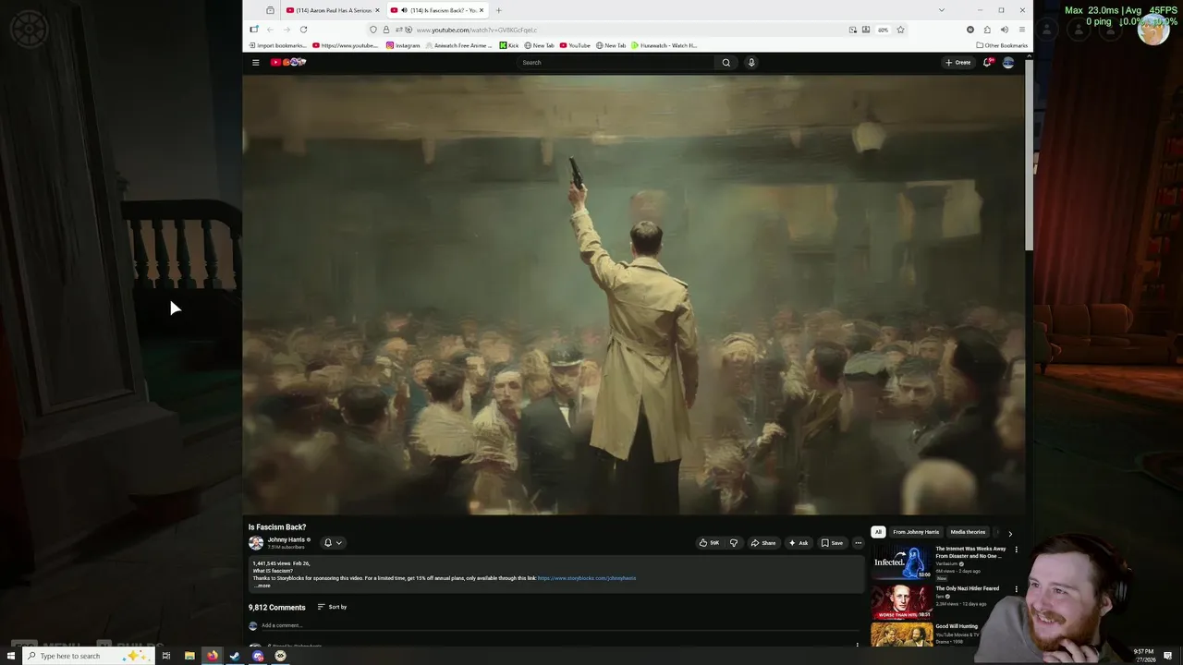Image resolution: width=1183 pixels, height=665 pixels.
Task: Open the Import bookmarks item
Action: (276, 45)
